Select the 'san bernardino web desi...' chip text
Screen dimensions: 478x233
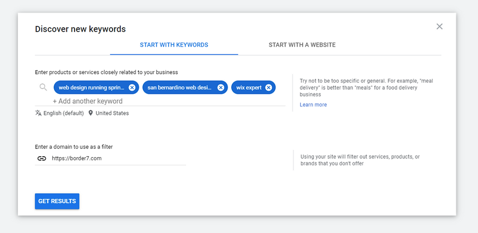[x=179, y=88]
